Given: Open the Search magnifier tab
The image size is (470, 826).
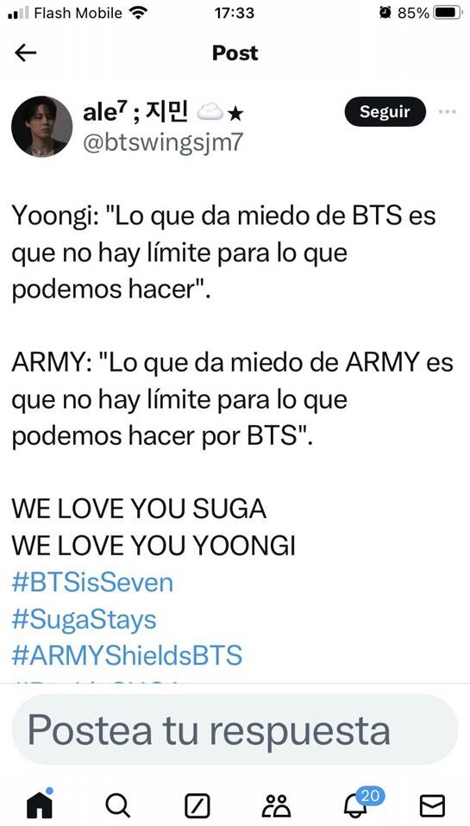Looking at the screenshot, I should (118, 805).
